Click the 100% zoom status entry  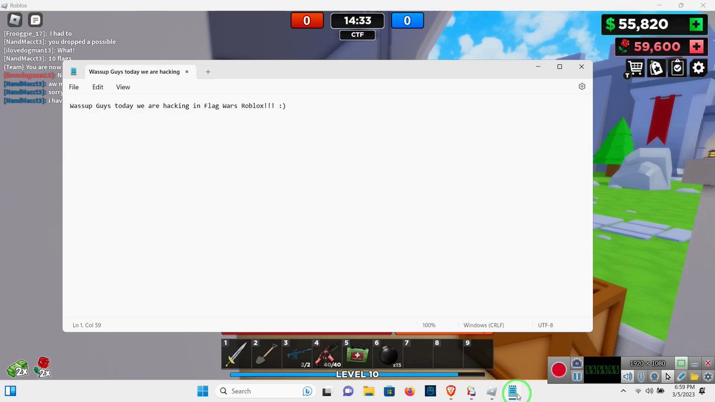429,325
